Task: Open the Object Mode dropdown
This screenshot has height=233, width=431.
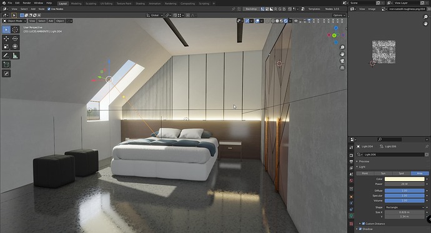Action: (x=14, y=21)
